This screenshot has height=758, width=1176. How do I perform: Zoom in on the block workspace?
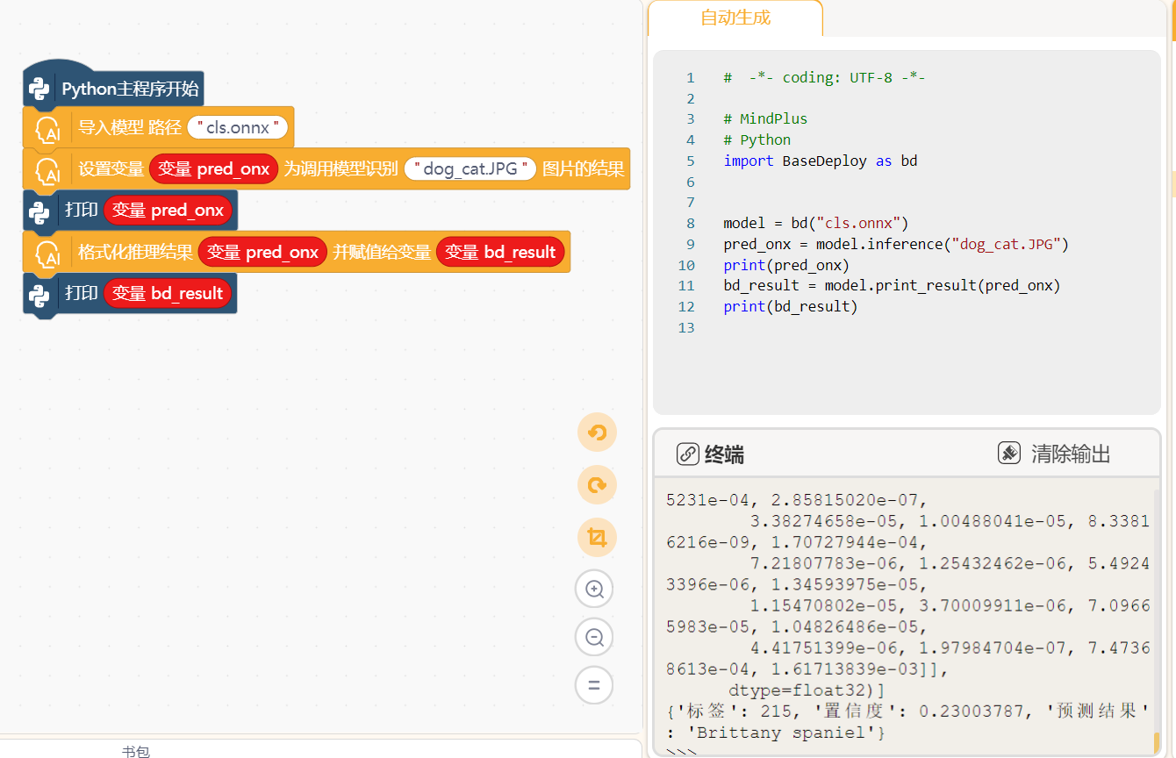[x=594, y=589]
